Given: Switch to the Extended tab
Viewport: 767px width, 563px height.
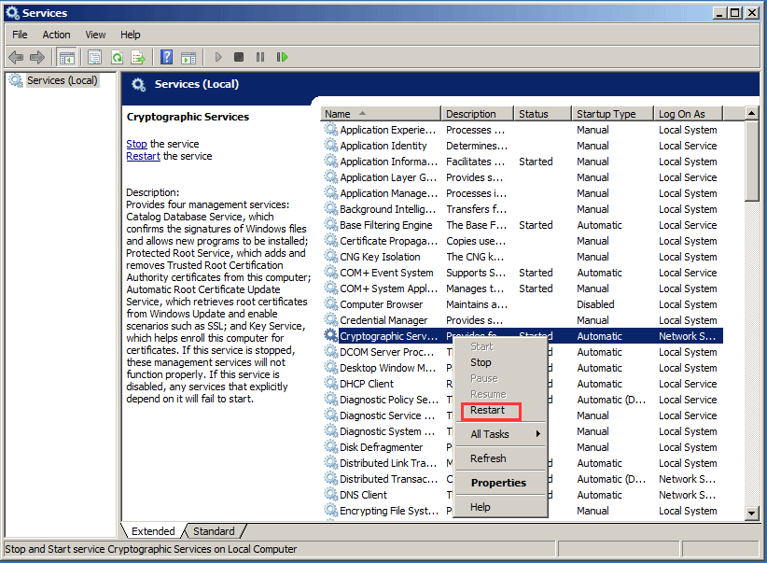Looking at the screenshot, I should 153,531.
